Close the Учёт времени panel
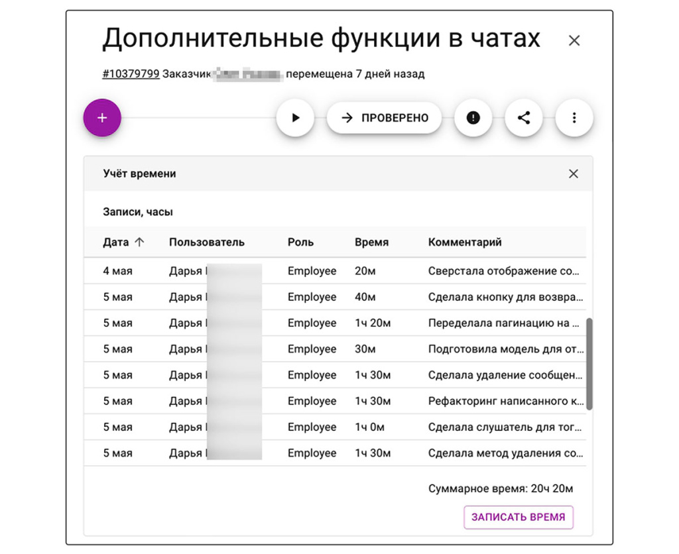The width and height of the screenshot is (679, 554). [x=574, y=174]
